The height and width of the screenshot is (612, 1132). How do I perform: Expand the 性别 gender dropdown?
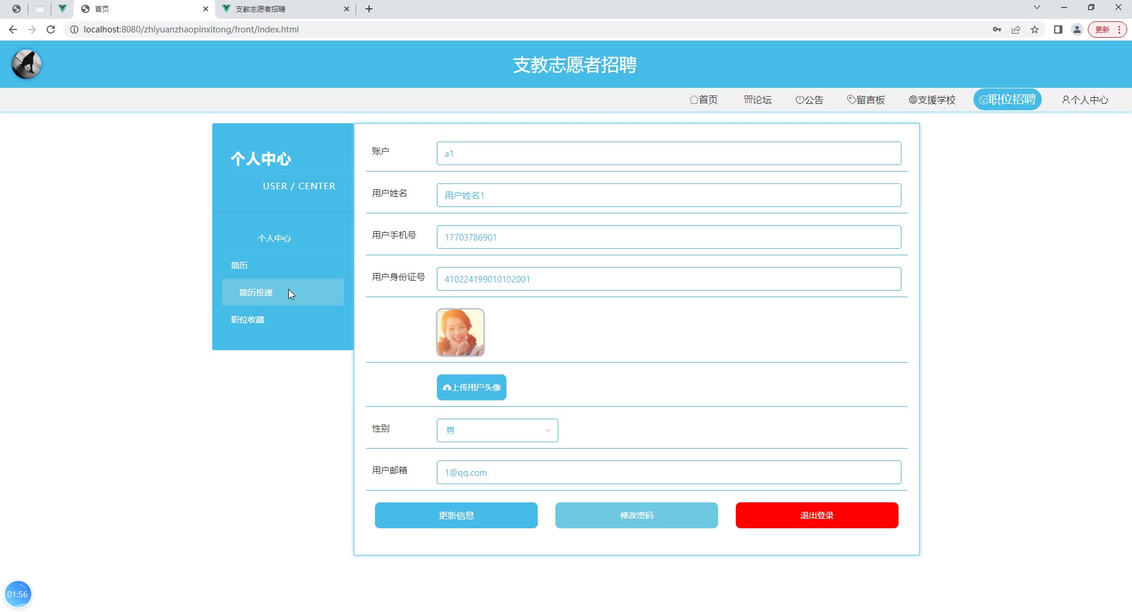(497, 430)
